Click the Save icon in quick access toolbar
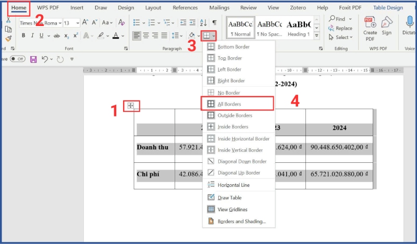This screenshot has width=417, height=244. click(33, 59)
